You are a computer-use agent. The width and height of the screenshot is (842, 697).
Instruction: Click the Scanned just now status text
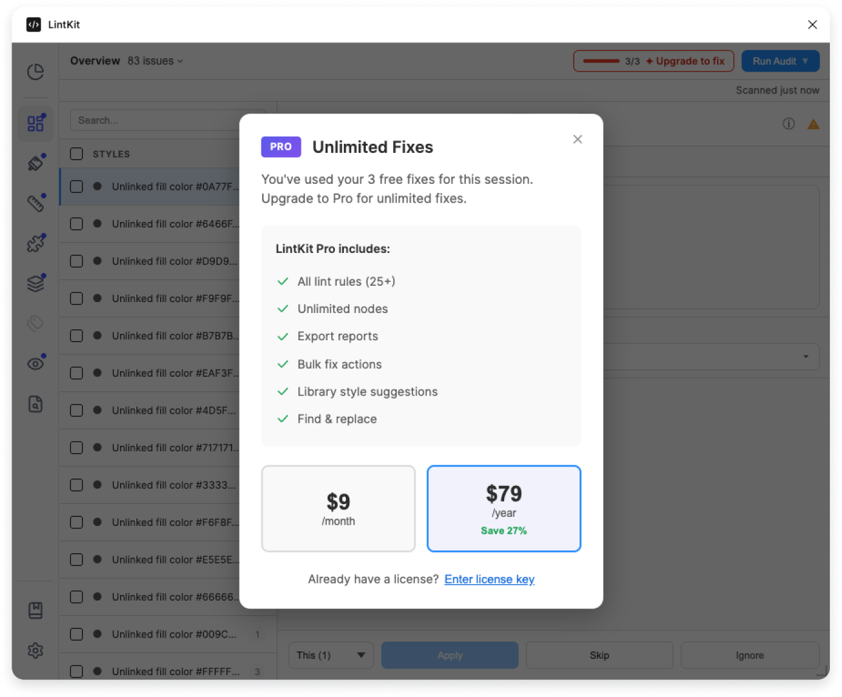(778, 90)
